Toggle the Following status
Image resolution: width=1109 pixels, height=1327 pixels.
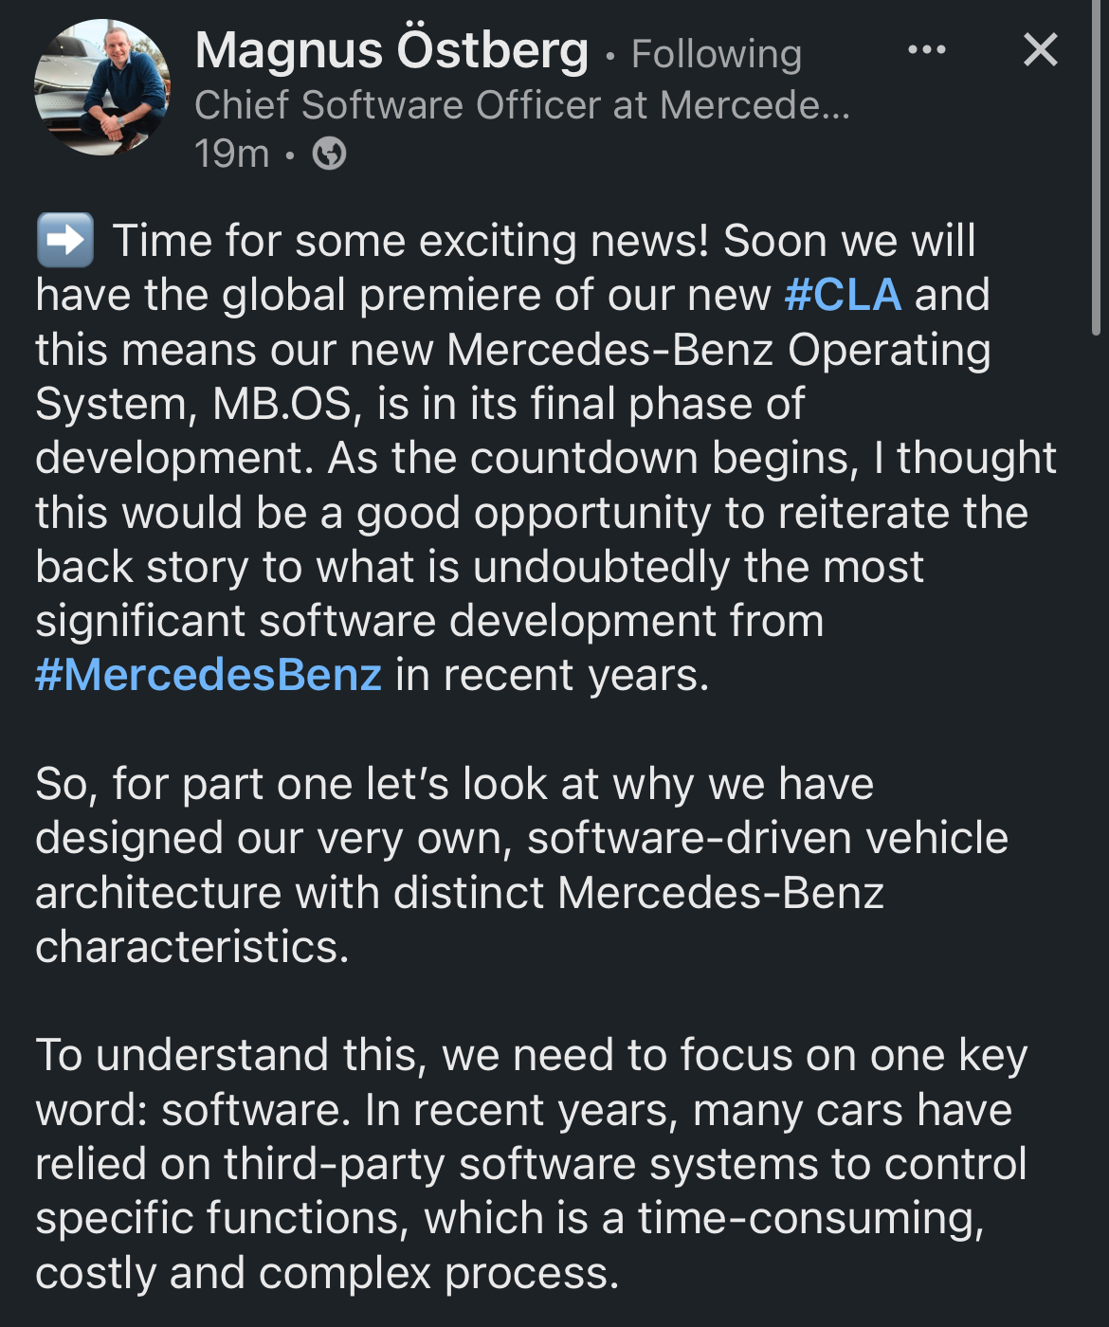point(717,54)
